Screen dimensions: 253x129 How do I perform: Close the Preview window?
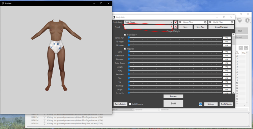click(108, 3)
